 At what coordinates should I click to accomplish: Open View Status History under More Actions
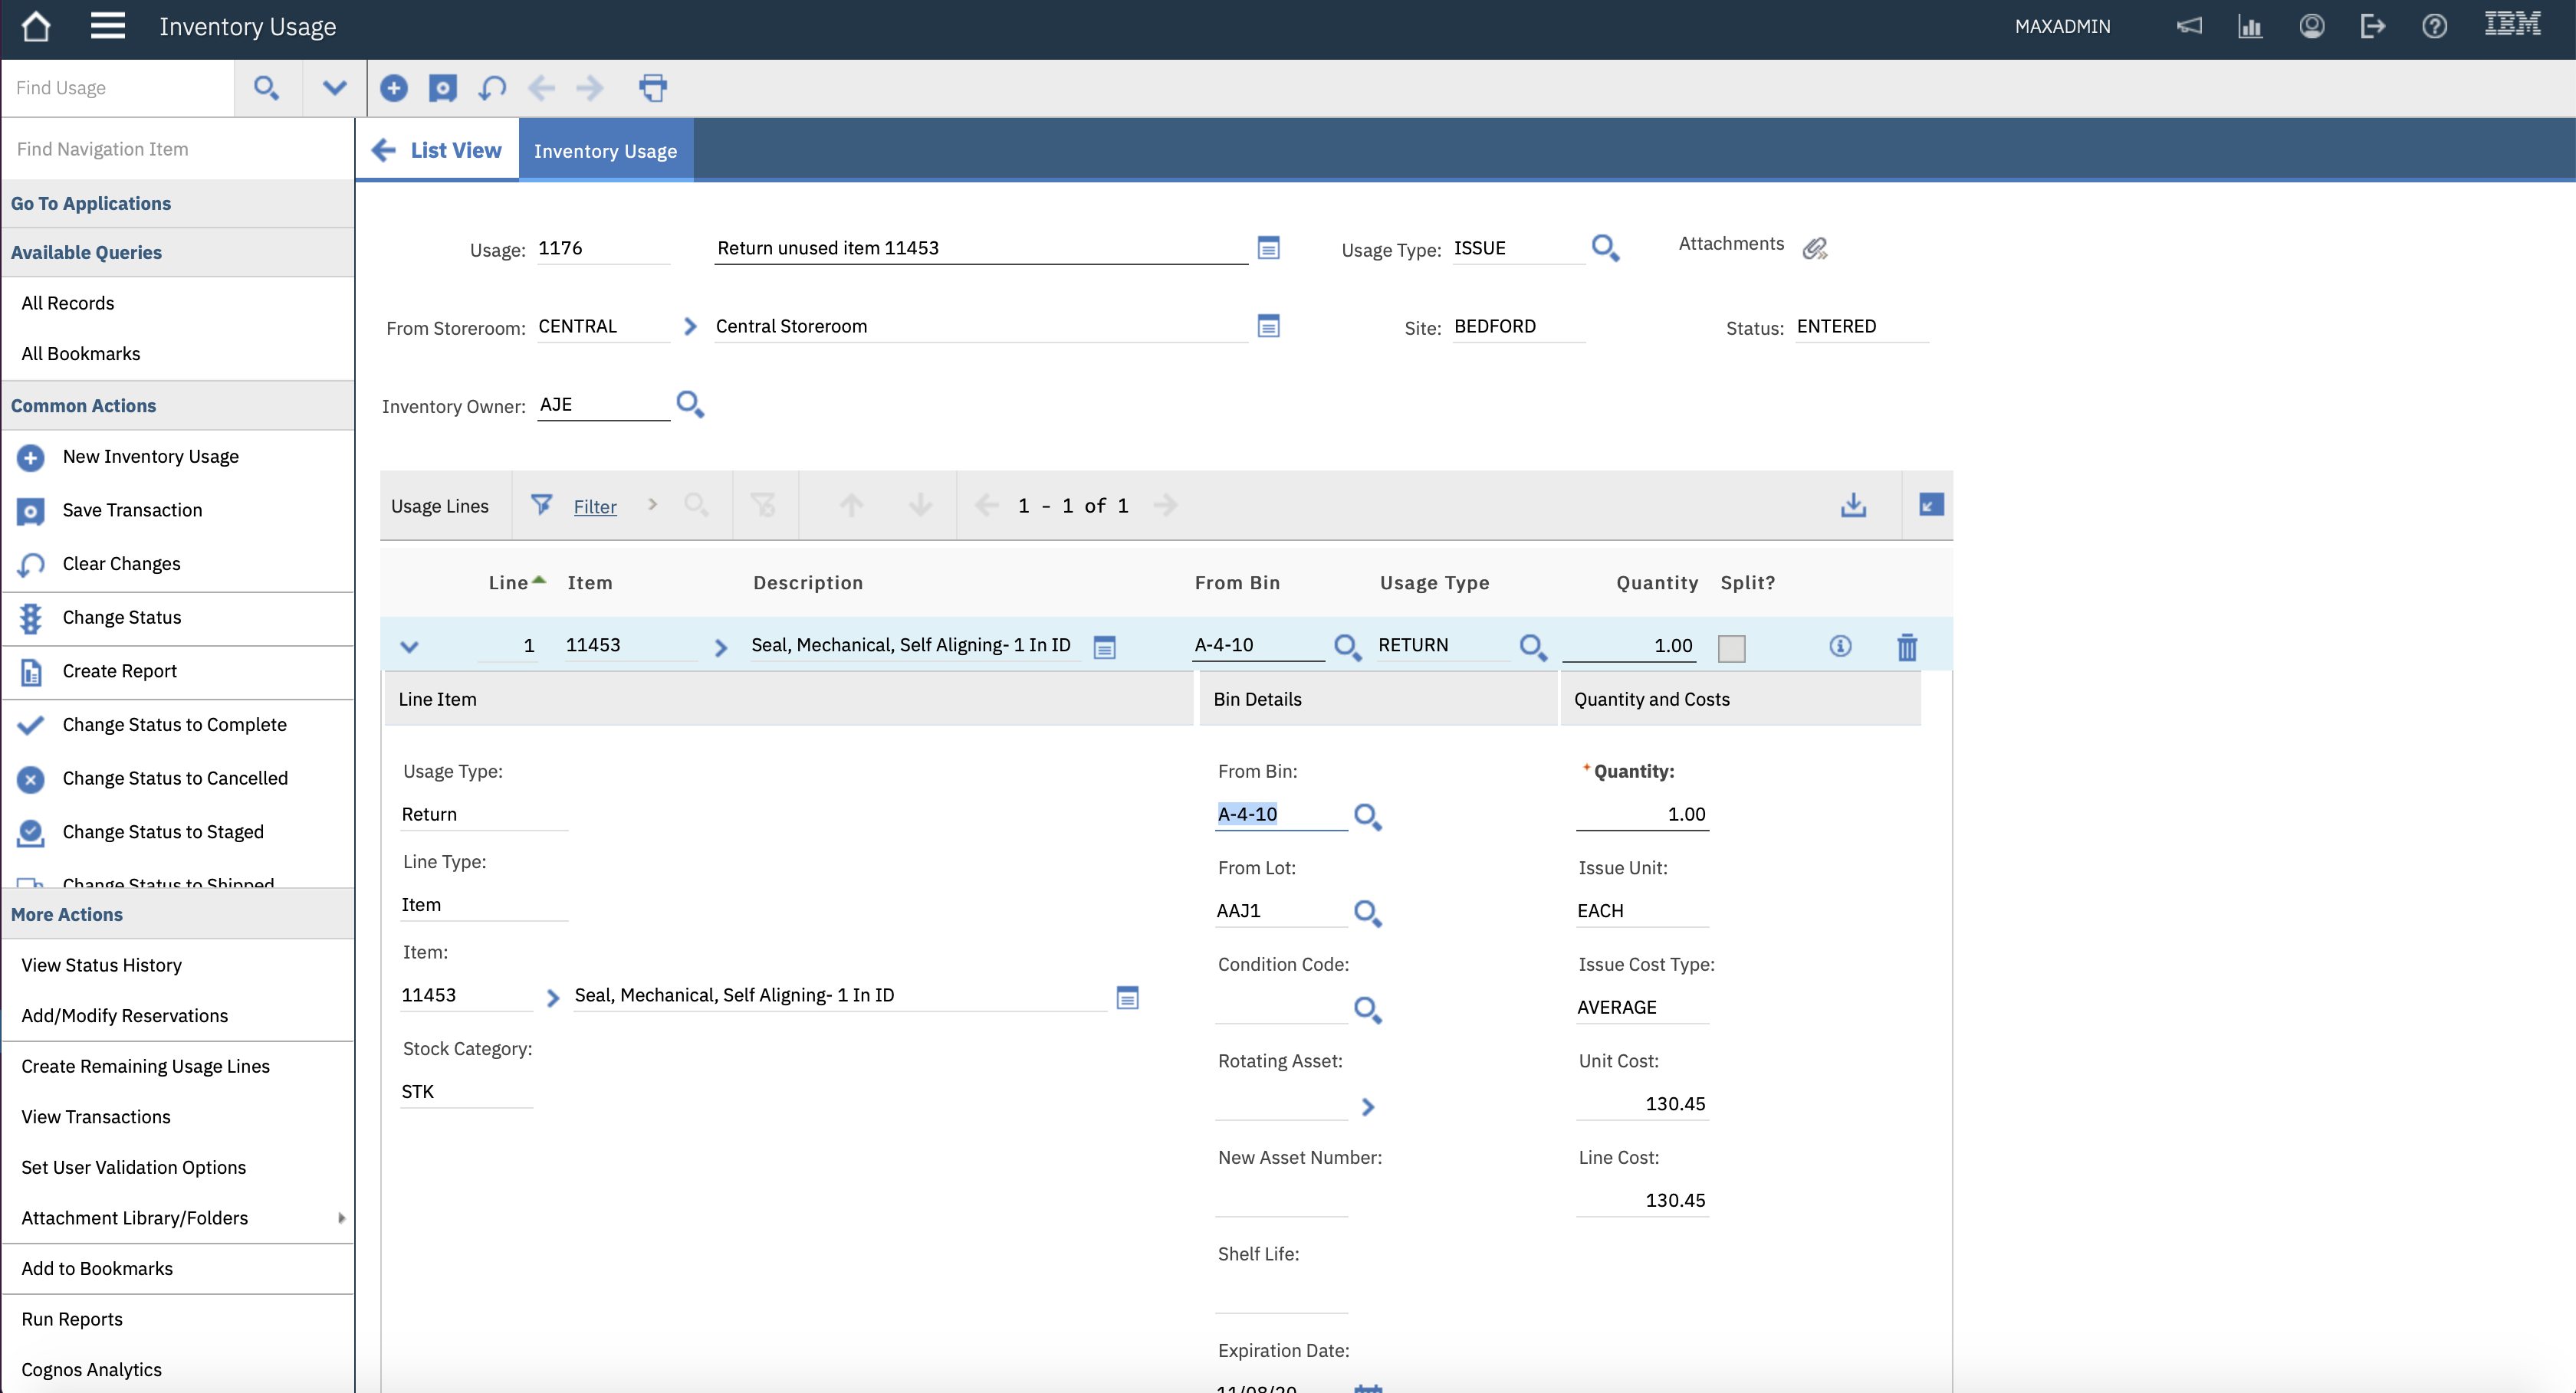pyautogui.click(x=101, y=965)
